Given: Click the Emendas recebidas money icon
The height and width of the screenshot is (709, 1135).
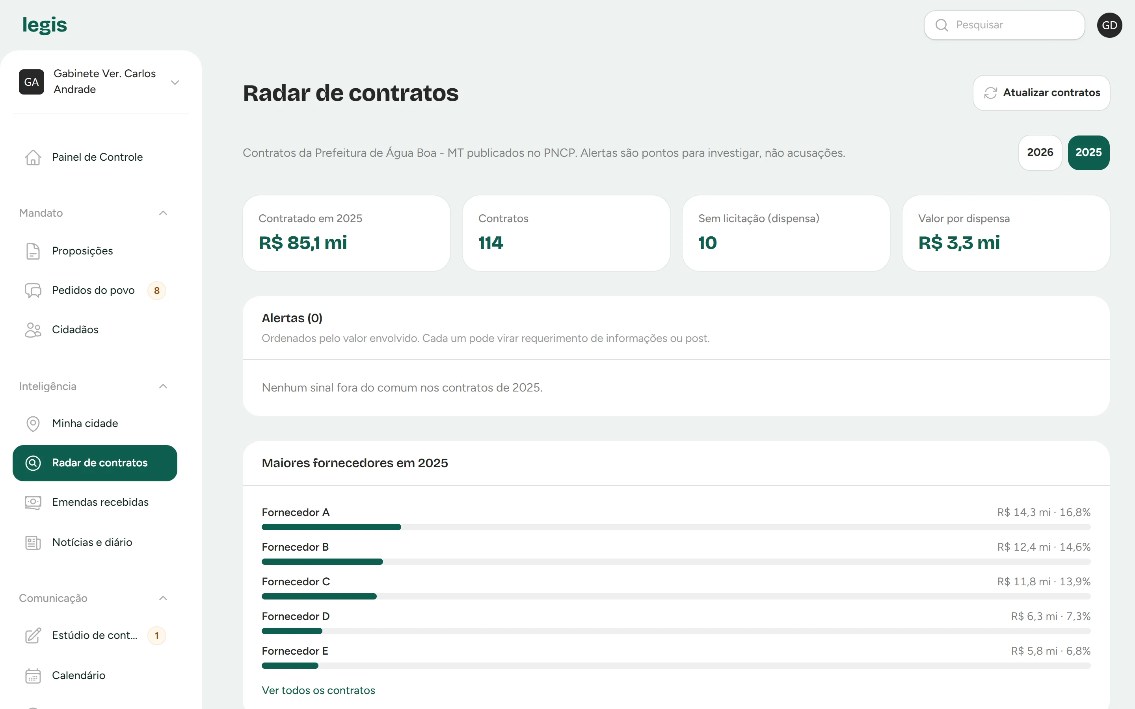Looking at the screenshot, I should pyautogui.click(x=33, y=502).
